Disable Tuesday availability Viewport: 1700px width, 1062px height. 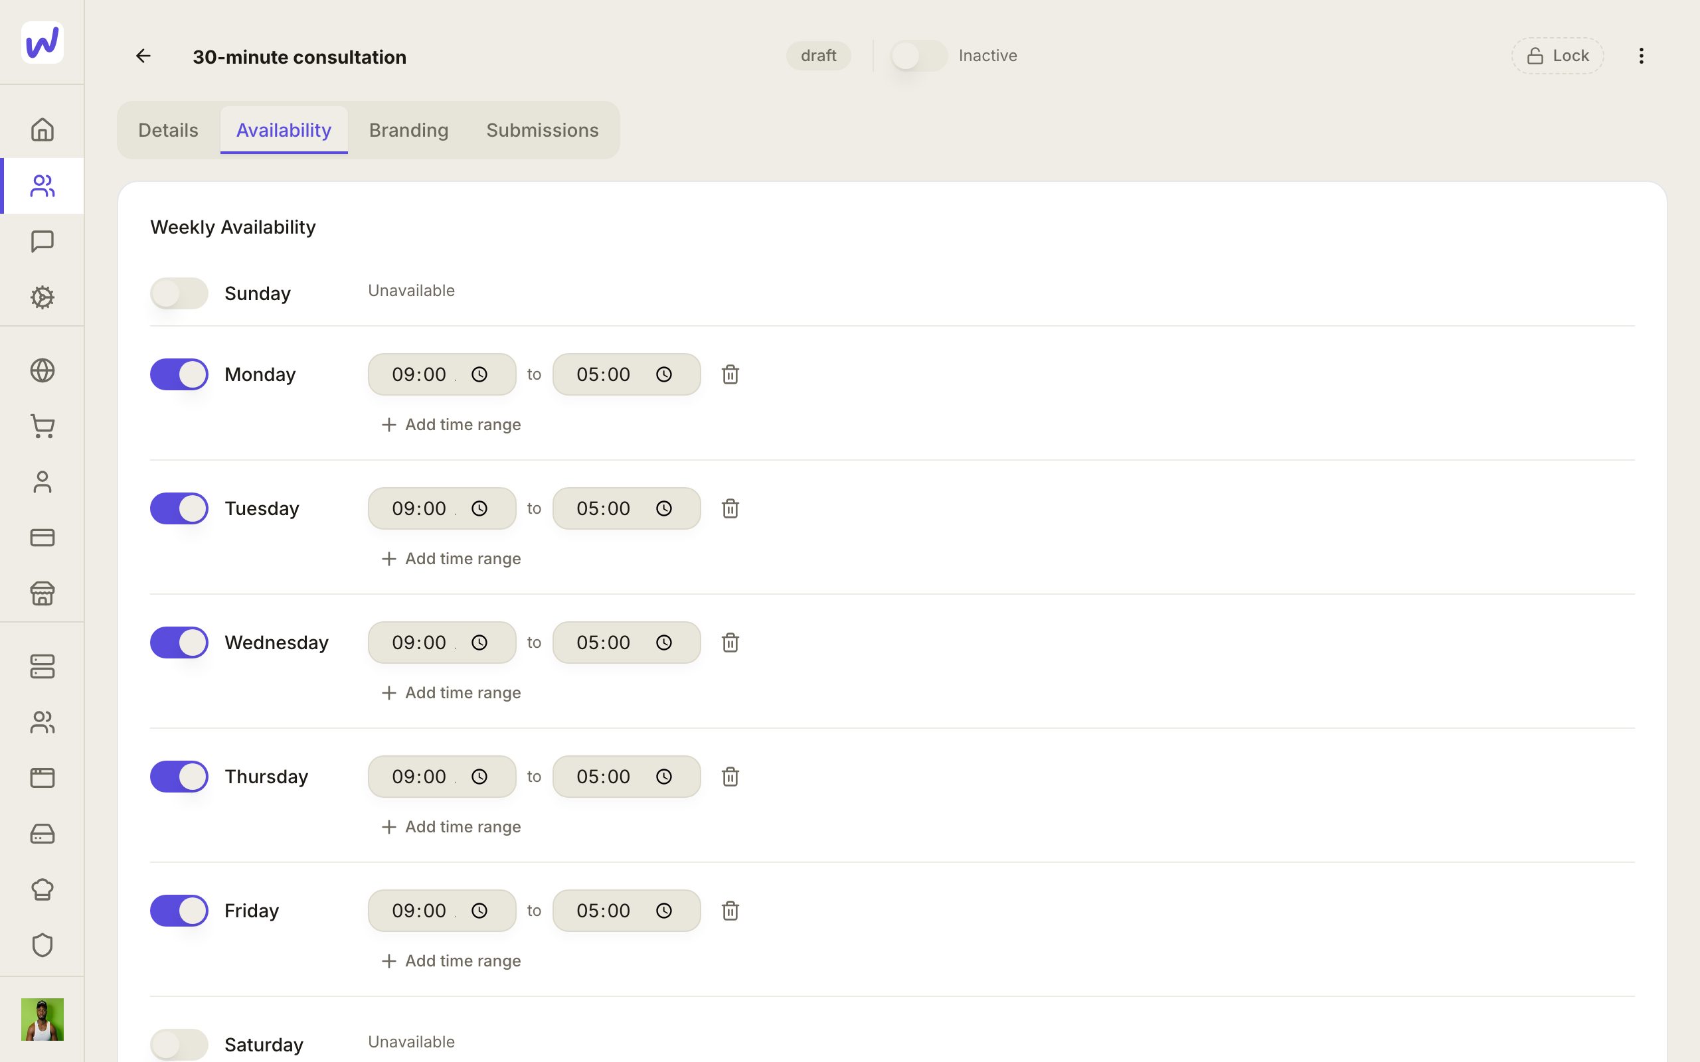click(179, 508)
